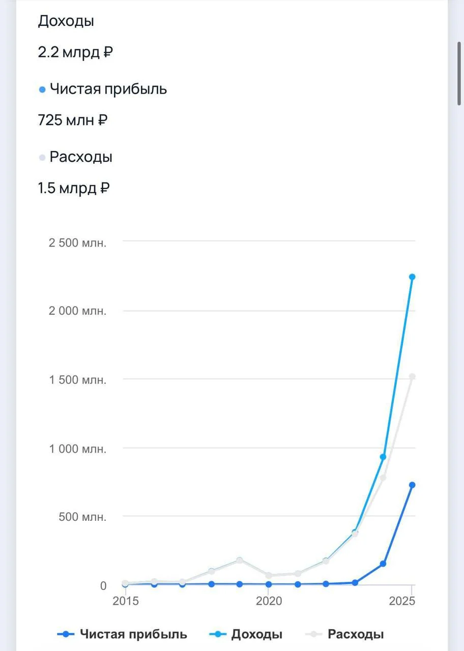Toggle the Расходы legend series

pos(344,634)
